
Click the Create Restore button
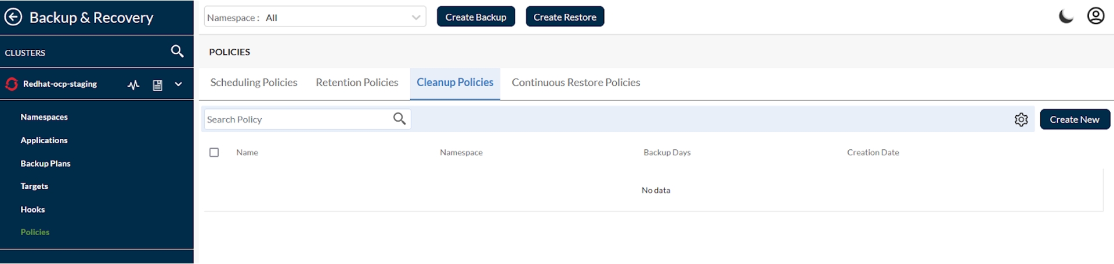[565, 17]
